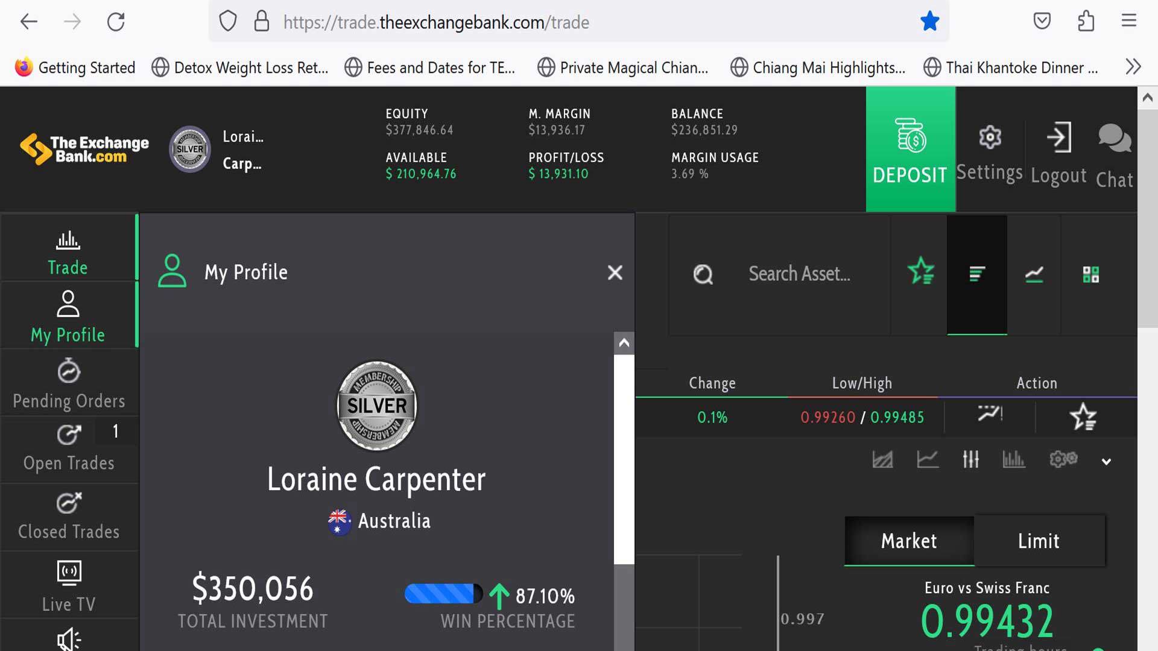1158x651 pixels.
Task: Open the Private Magical Chian... bookmark
Action: tap(622, 67)
